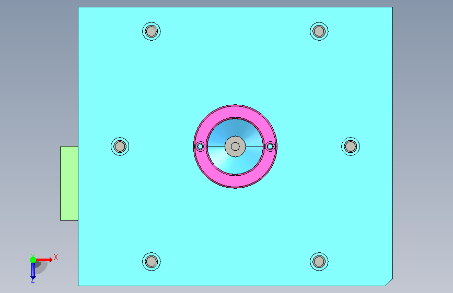
Task: Select the bolt closest to the green block
Action: 120,146
